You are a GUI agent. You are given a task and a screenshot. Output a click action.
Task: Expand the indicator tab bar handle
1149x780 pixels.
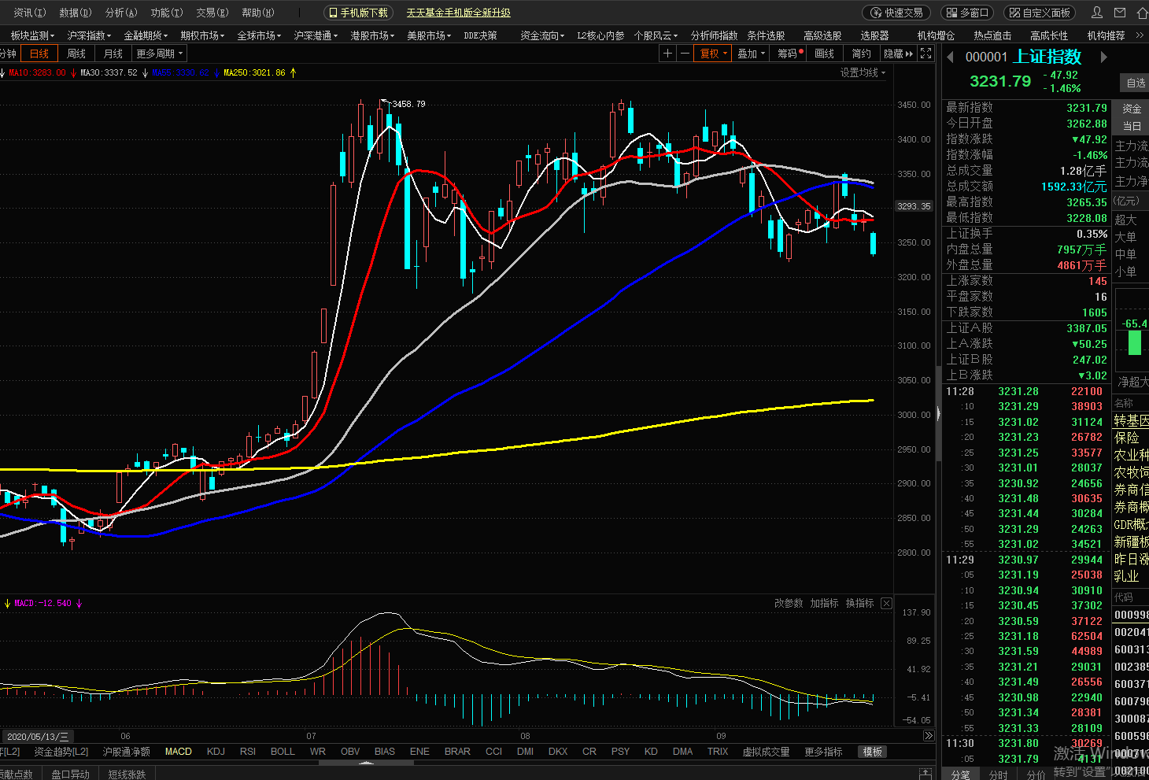tap(366, 763)
